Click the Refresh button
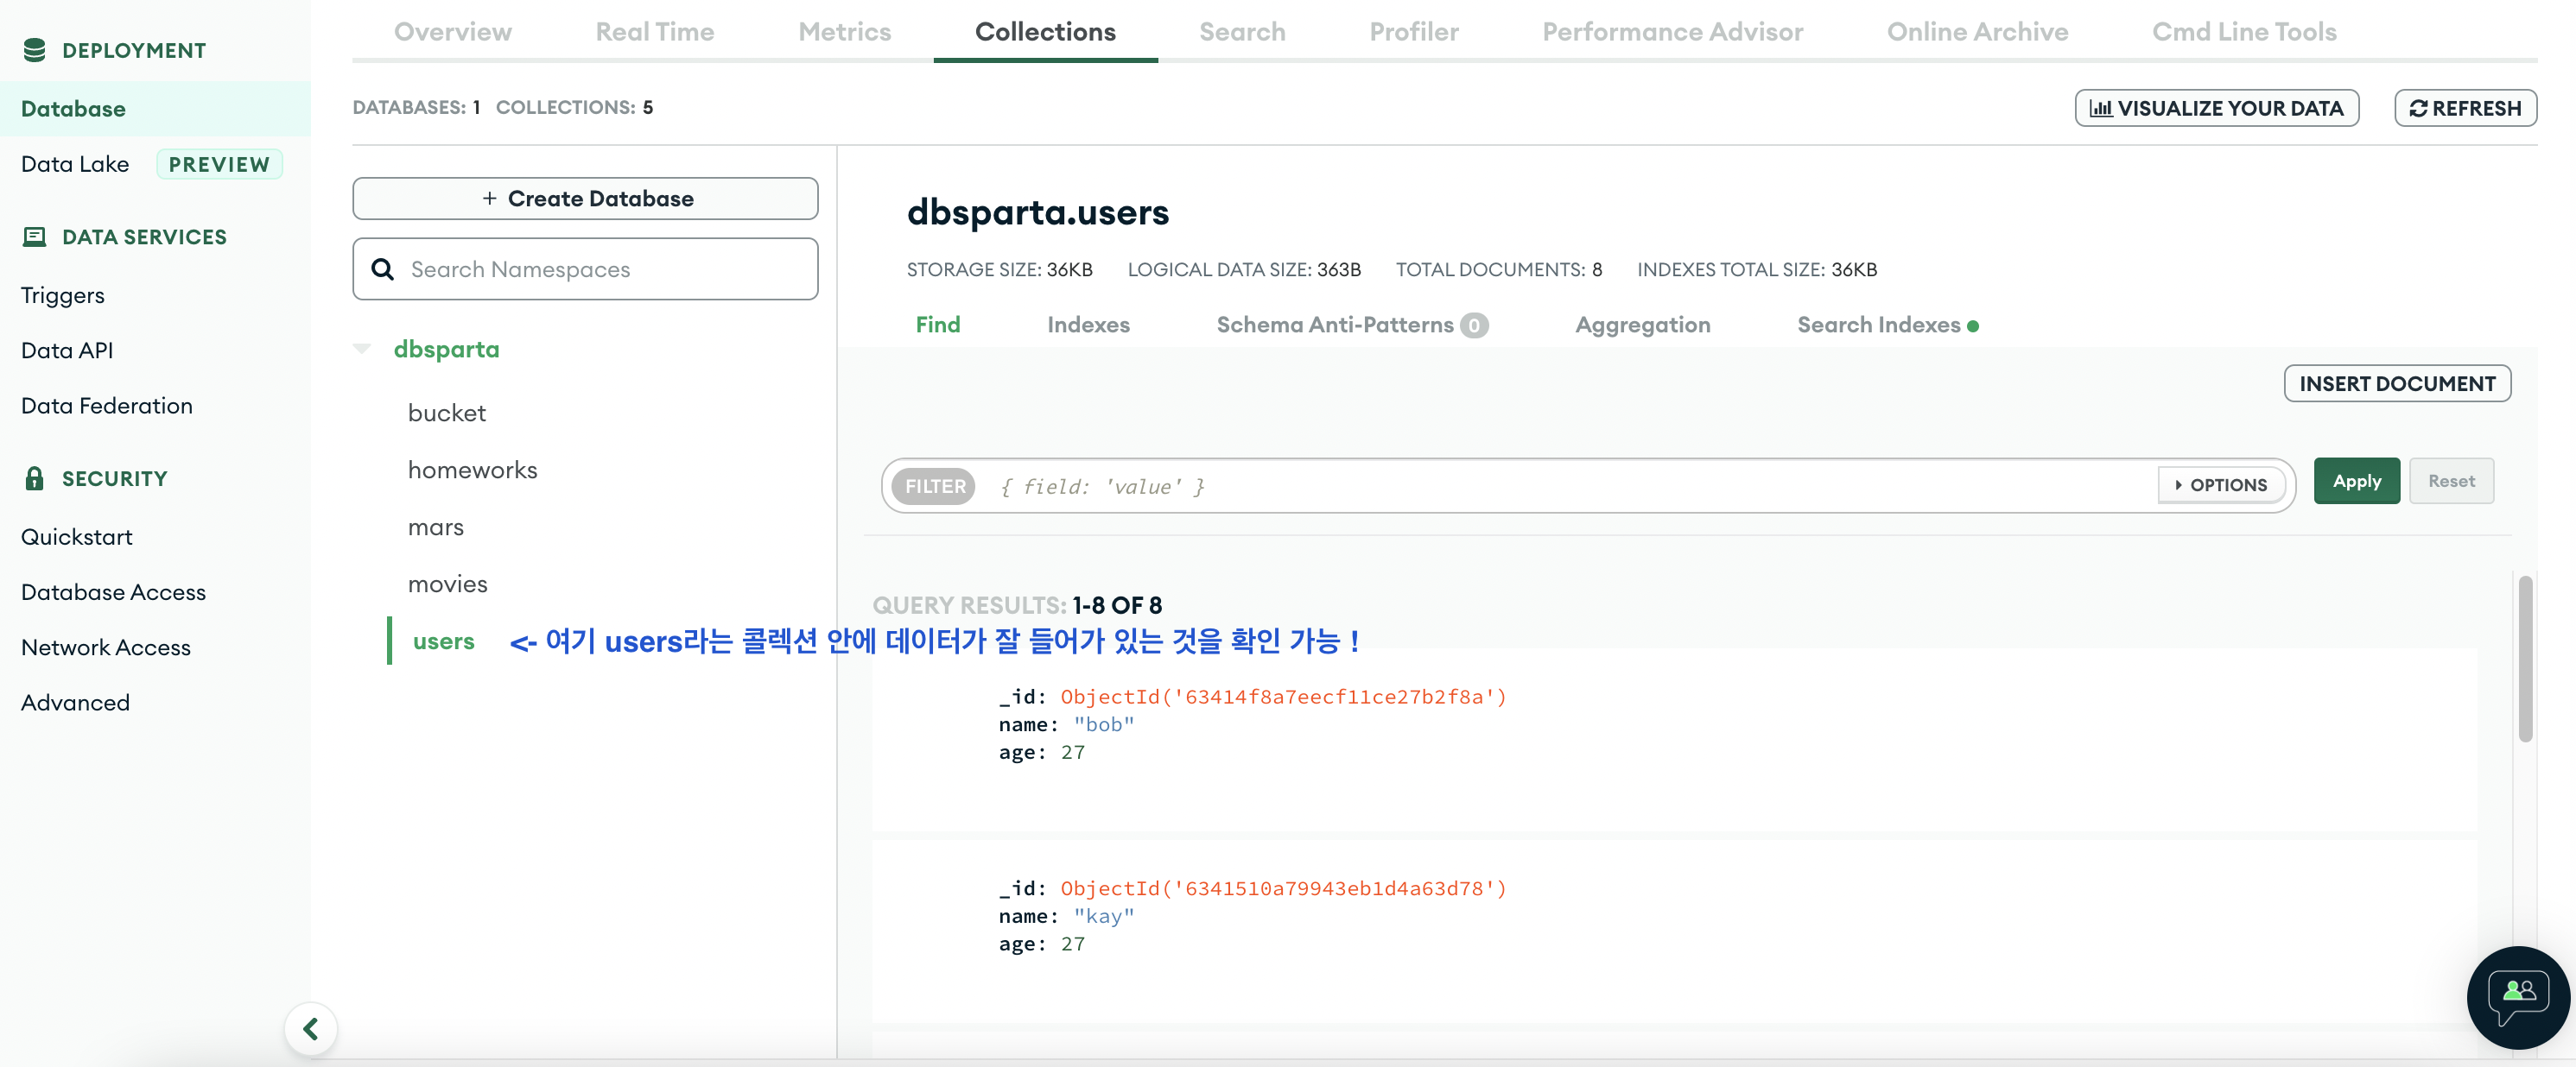This screenshot has width=2576, height=1067. pyautogui.click(x=2465, y=108)
